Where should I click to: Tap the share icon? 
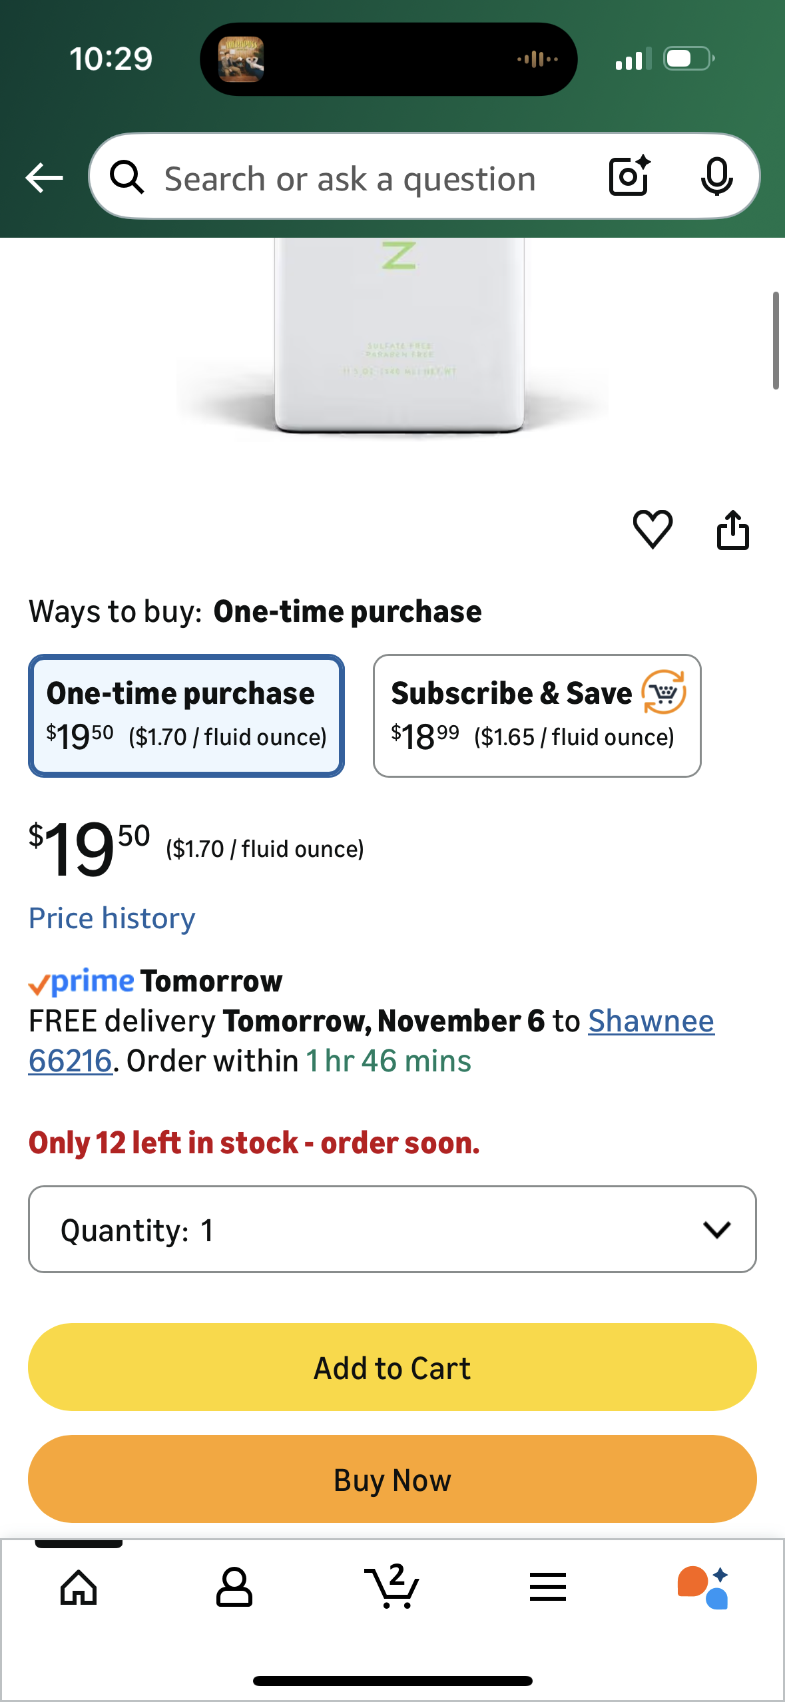[x=732, y=530]
